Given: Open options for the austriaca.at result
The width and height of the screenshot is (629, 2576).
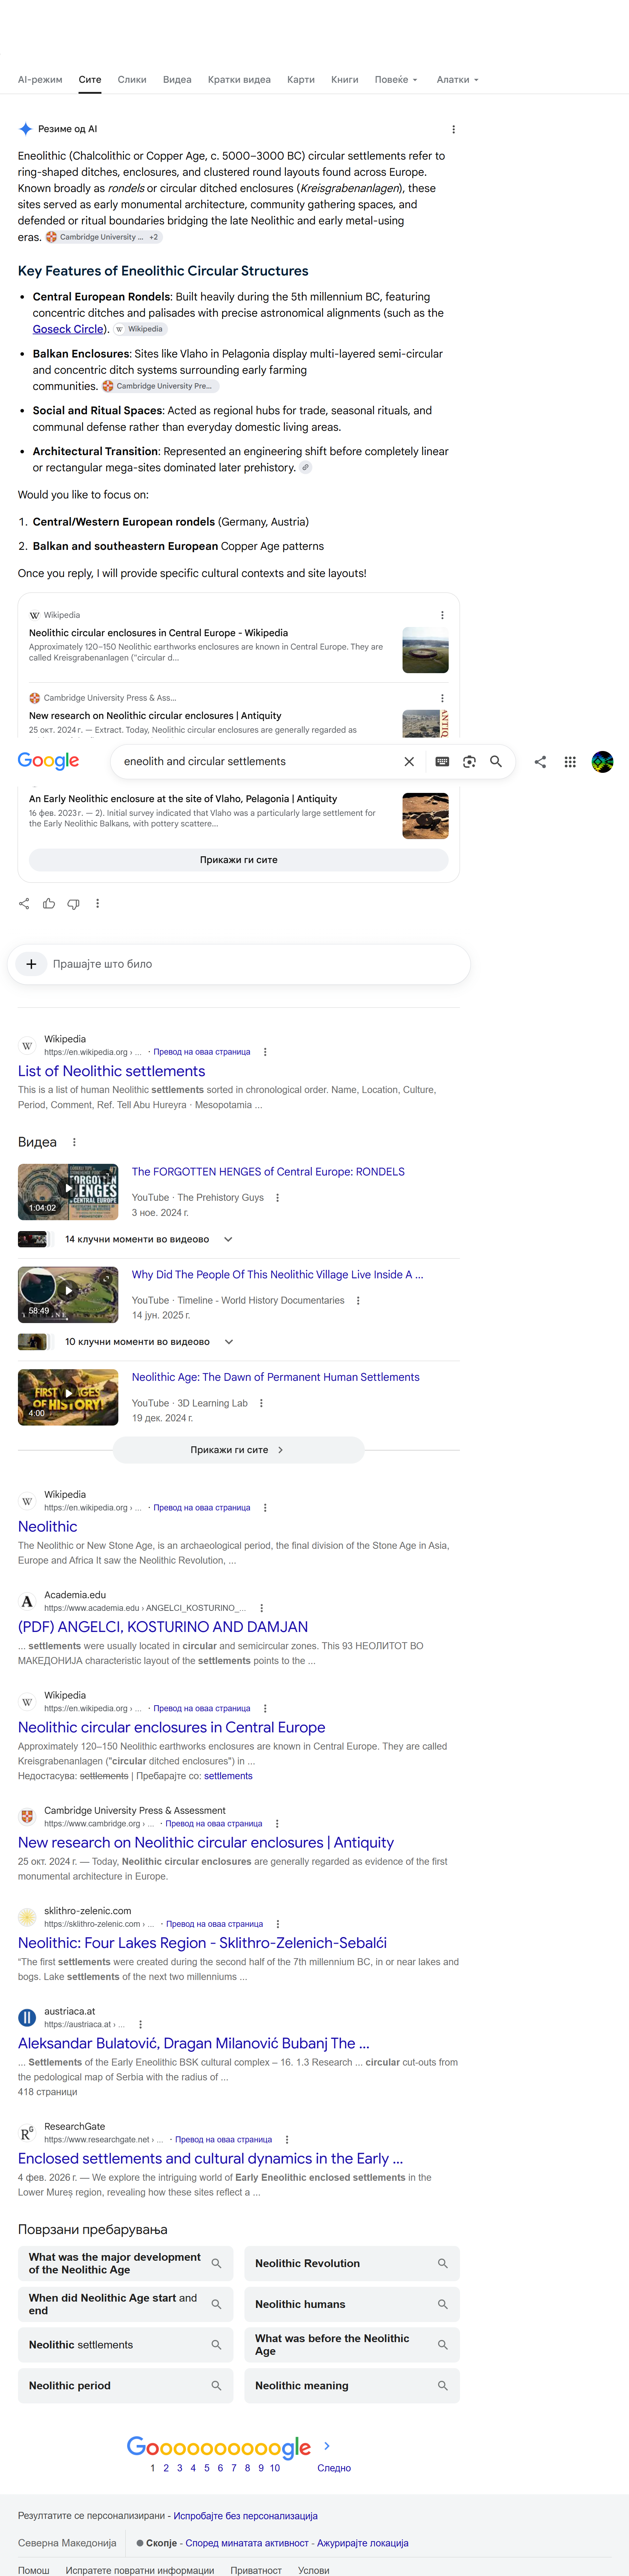Looking at the screenshot, I should 140,2024.
